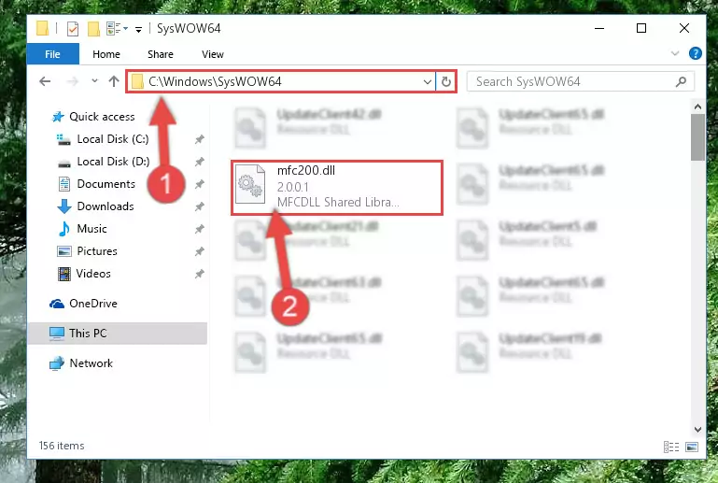Image resolution: width=718 pixels, height=483 pixels.
Task: Click the folder icon at title bar left
Action: (42, 28)
